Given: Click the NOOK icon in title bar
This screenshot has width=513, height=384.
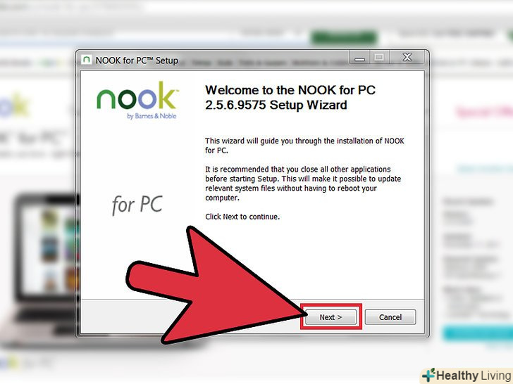Looking at the screenshot, I should [86, 59].
